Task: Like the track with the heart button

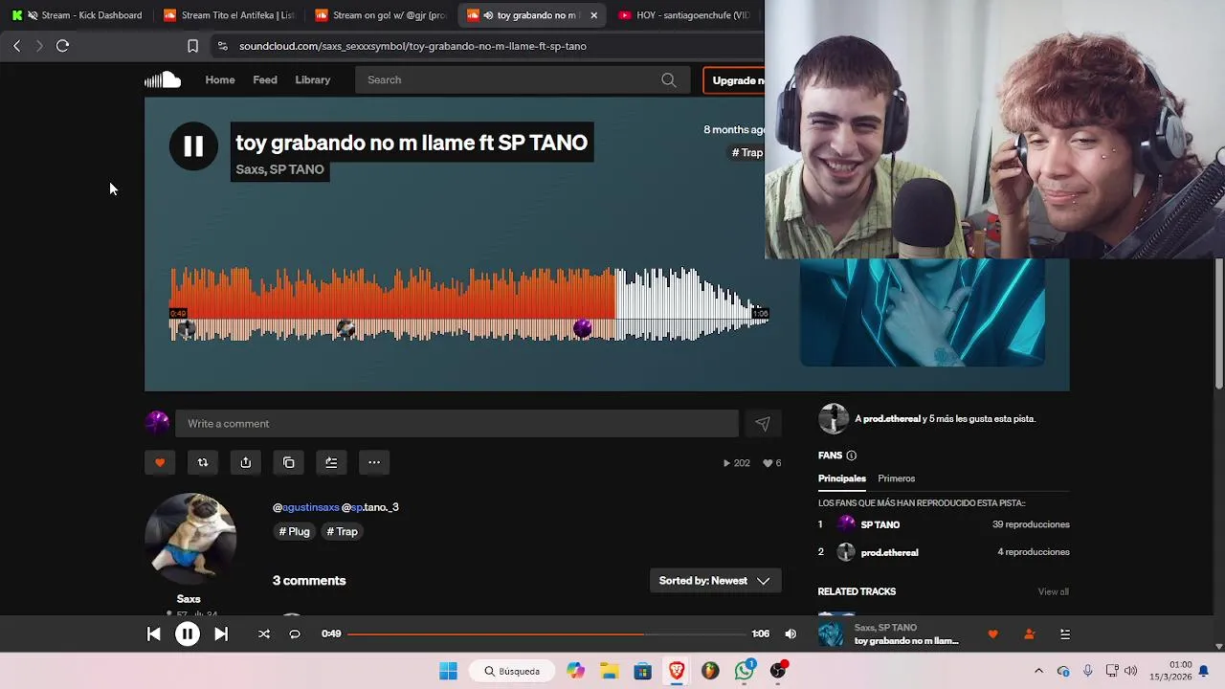Action: click(160, 462)
